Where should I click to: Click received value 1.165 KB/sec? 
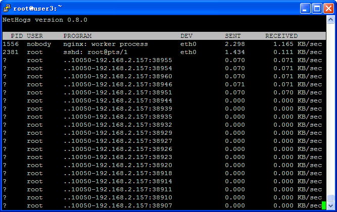298,44
